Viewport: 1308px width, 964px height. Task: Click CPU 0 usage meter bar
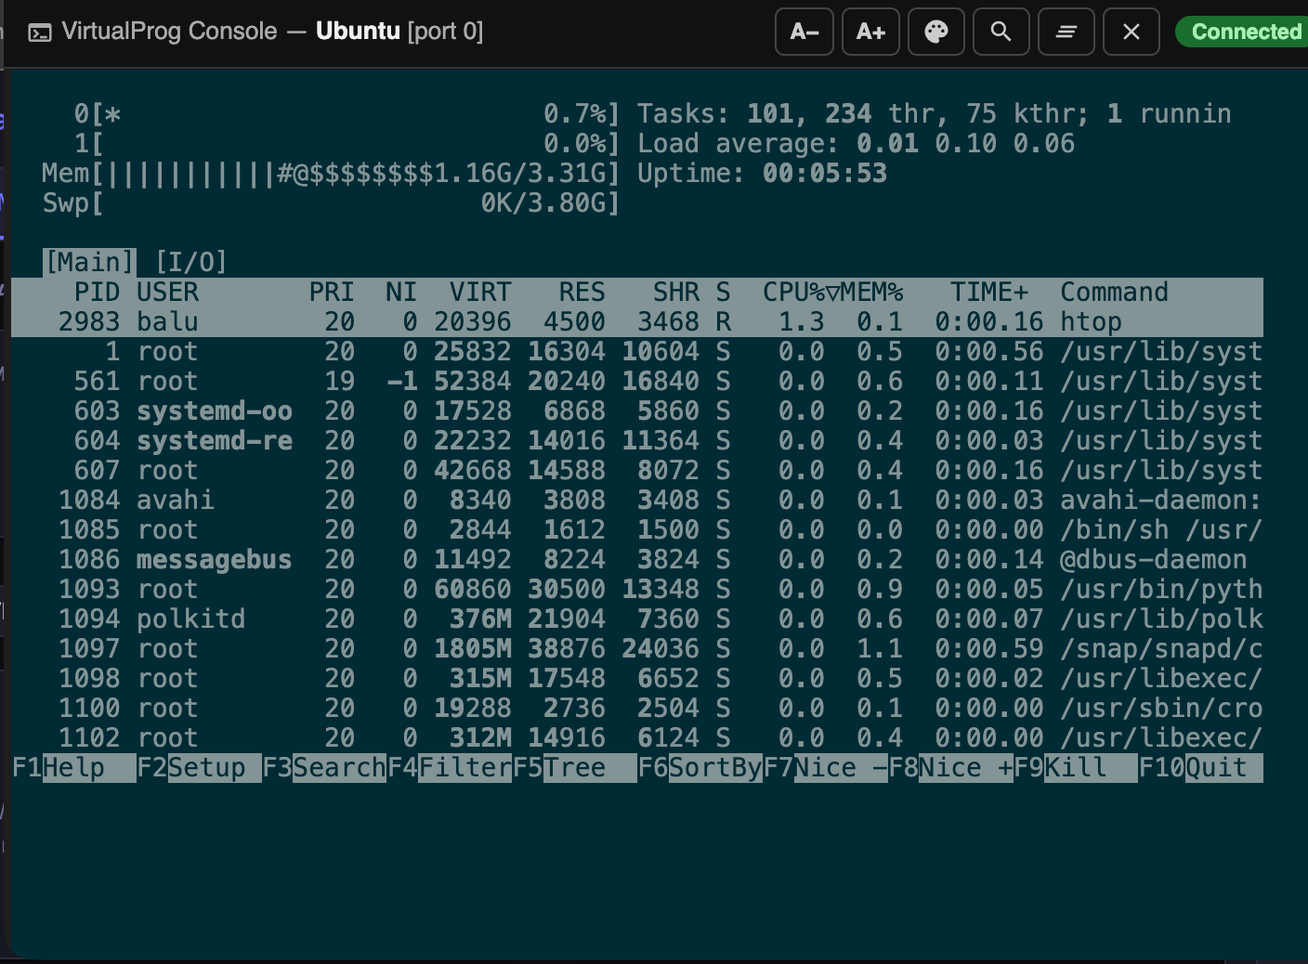(x=347, y=114)
